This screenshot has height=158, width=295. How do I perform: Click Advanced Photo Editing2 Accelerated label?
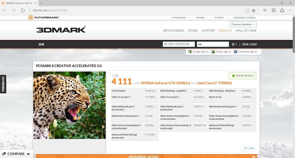pos(124,136)
